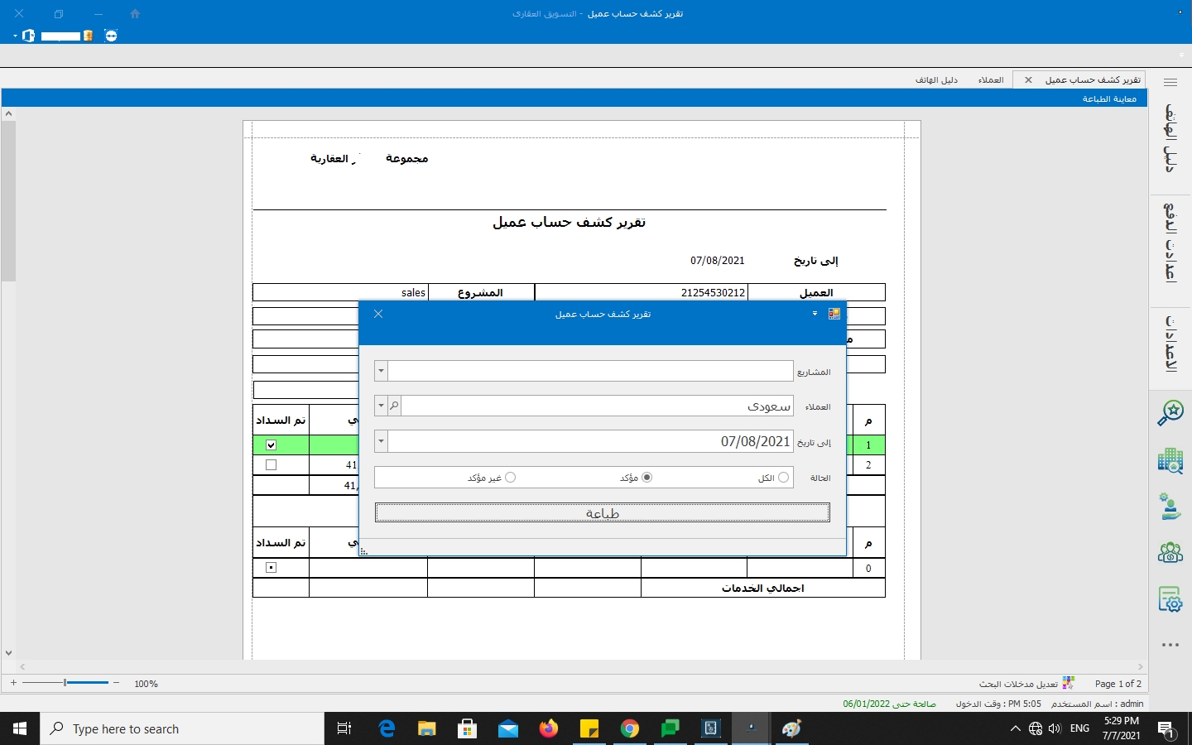Open the group money sidebar icon
Viewport: 1192px width, 745px height.
[1170, 553]
